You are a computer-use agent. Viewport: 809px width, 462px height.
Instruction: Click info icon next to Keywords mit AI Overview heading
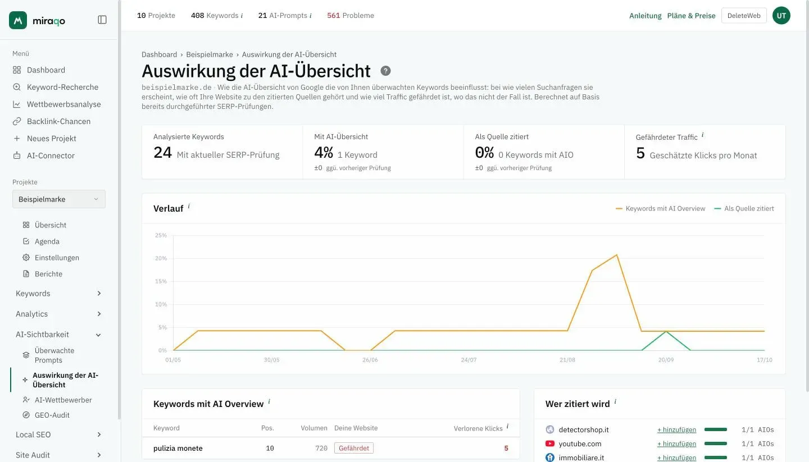pyautogui.click(x=269, y=402)
